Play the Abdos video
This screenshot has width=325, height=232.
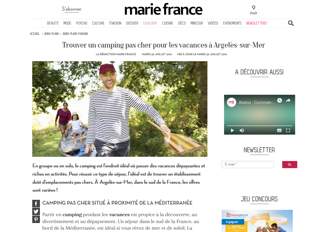click(x=232, y=130)
